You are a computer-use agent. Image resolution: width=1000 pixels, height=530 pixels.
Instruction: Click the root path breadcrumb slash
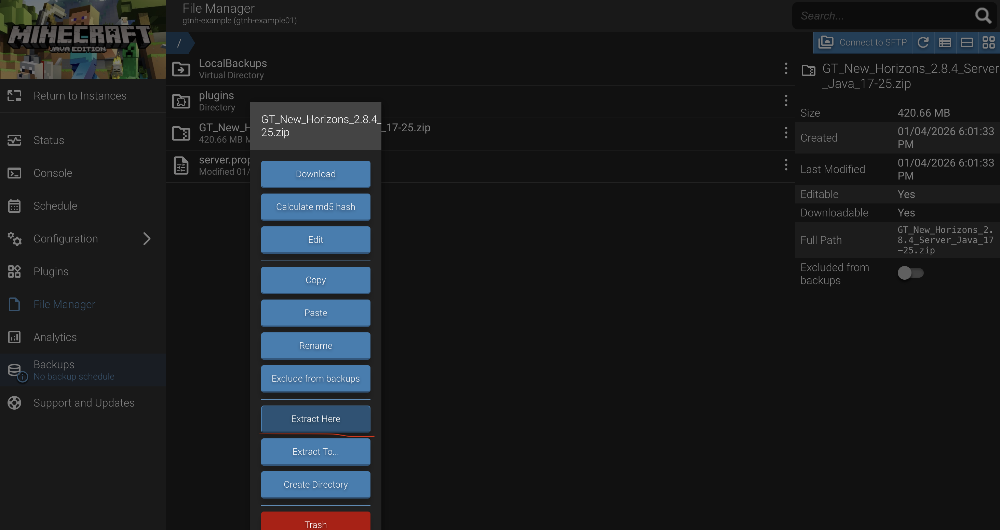179,43
